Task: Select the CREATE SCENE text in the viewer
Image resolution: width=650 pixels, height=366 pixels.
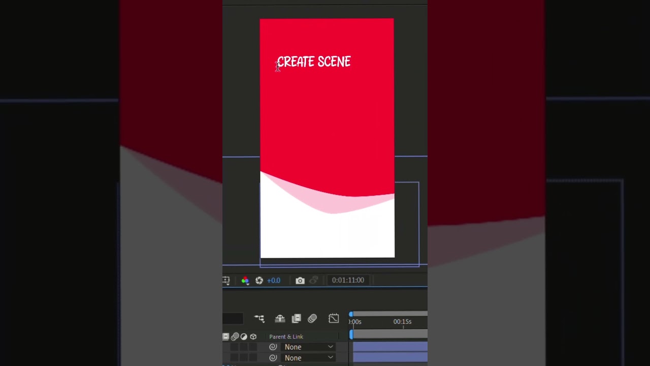Action: point(314,62)
